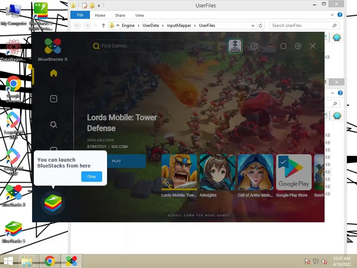
Task: Click the Find Games search magnifier icon
Action: (x=96, y=46)
